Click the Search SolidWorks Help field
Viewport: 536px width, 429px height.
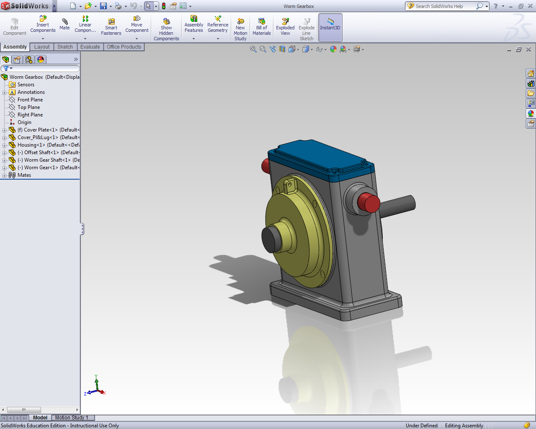[445, 6]
